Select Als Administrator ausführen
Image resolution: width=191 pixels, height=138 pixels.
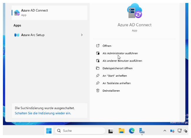pyautogui.click(x=120, y=53)
